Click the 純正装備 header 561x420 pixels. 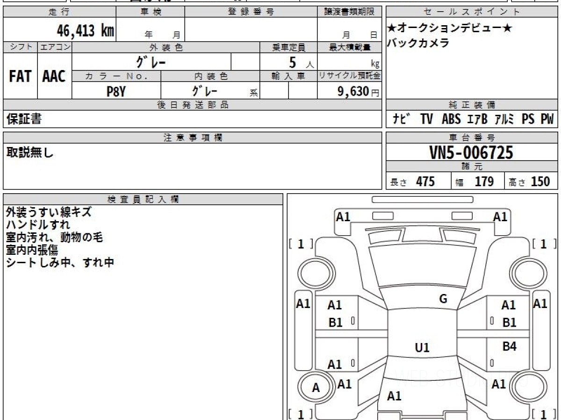(x=472, y=105)
